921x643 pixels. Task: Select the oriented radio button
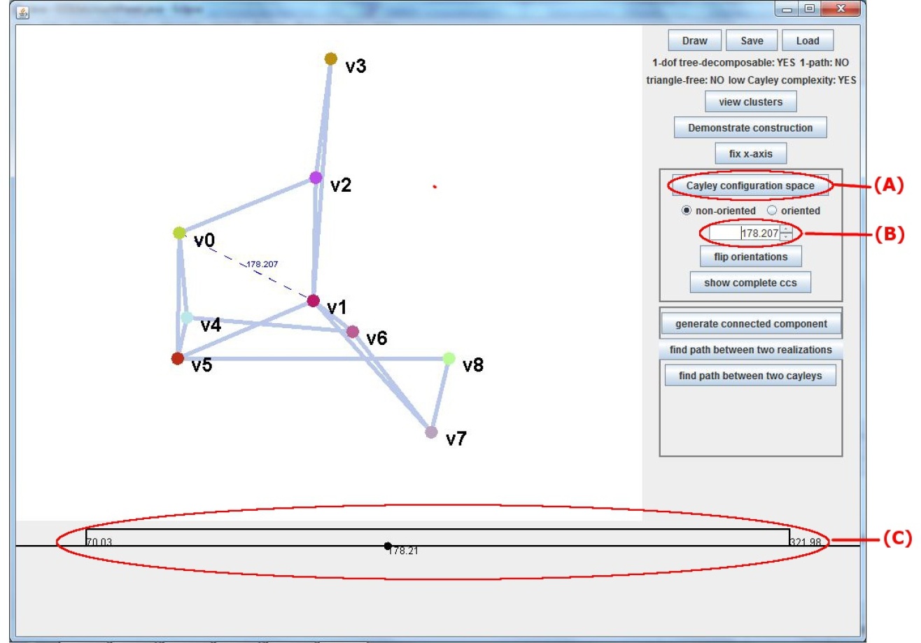coord(772,210)
